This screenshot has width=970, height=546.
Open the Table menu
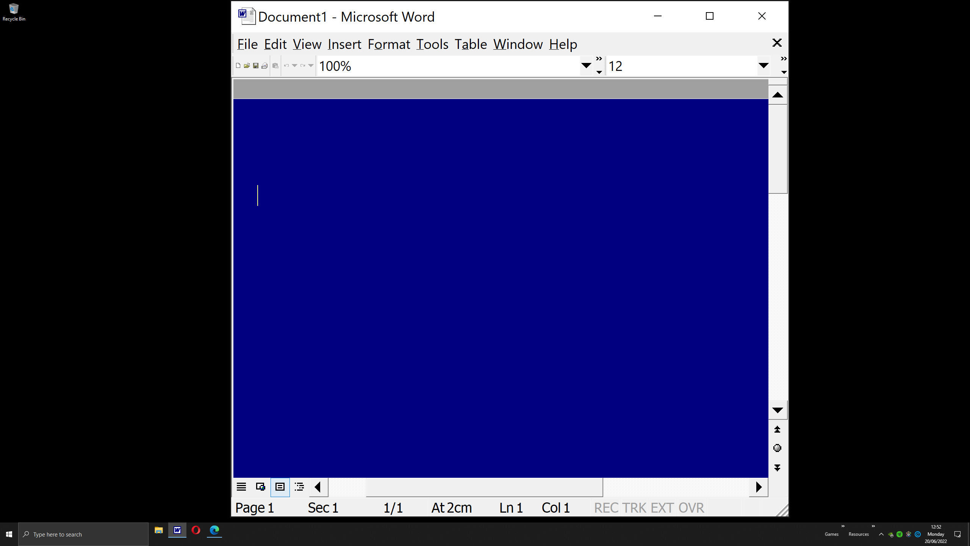click(x=471, y=44)
